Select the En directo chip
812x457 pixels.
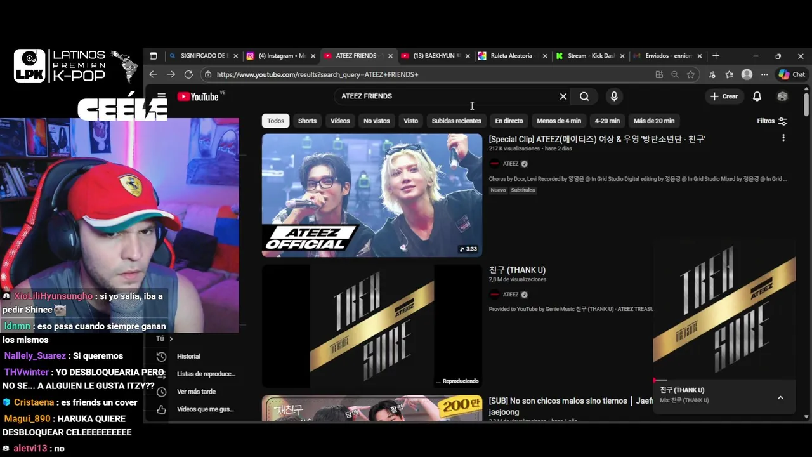(x=509, y=121)
